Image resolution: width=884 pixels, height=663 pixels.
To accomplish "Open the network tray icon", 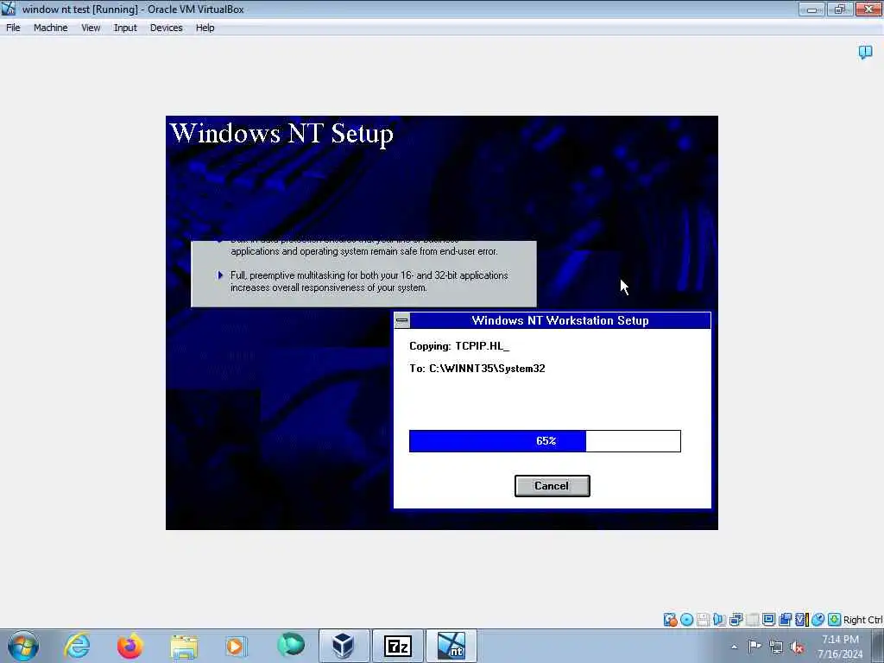I will tap(776, 647).
